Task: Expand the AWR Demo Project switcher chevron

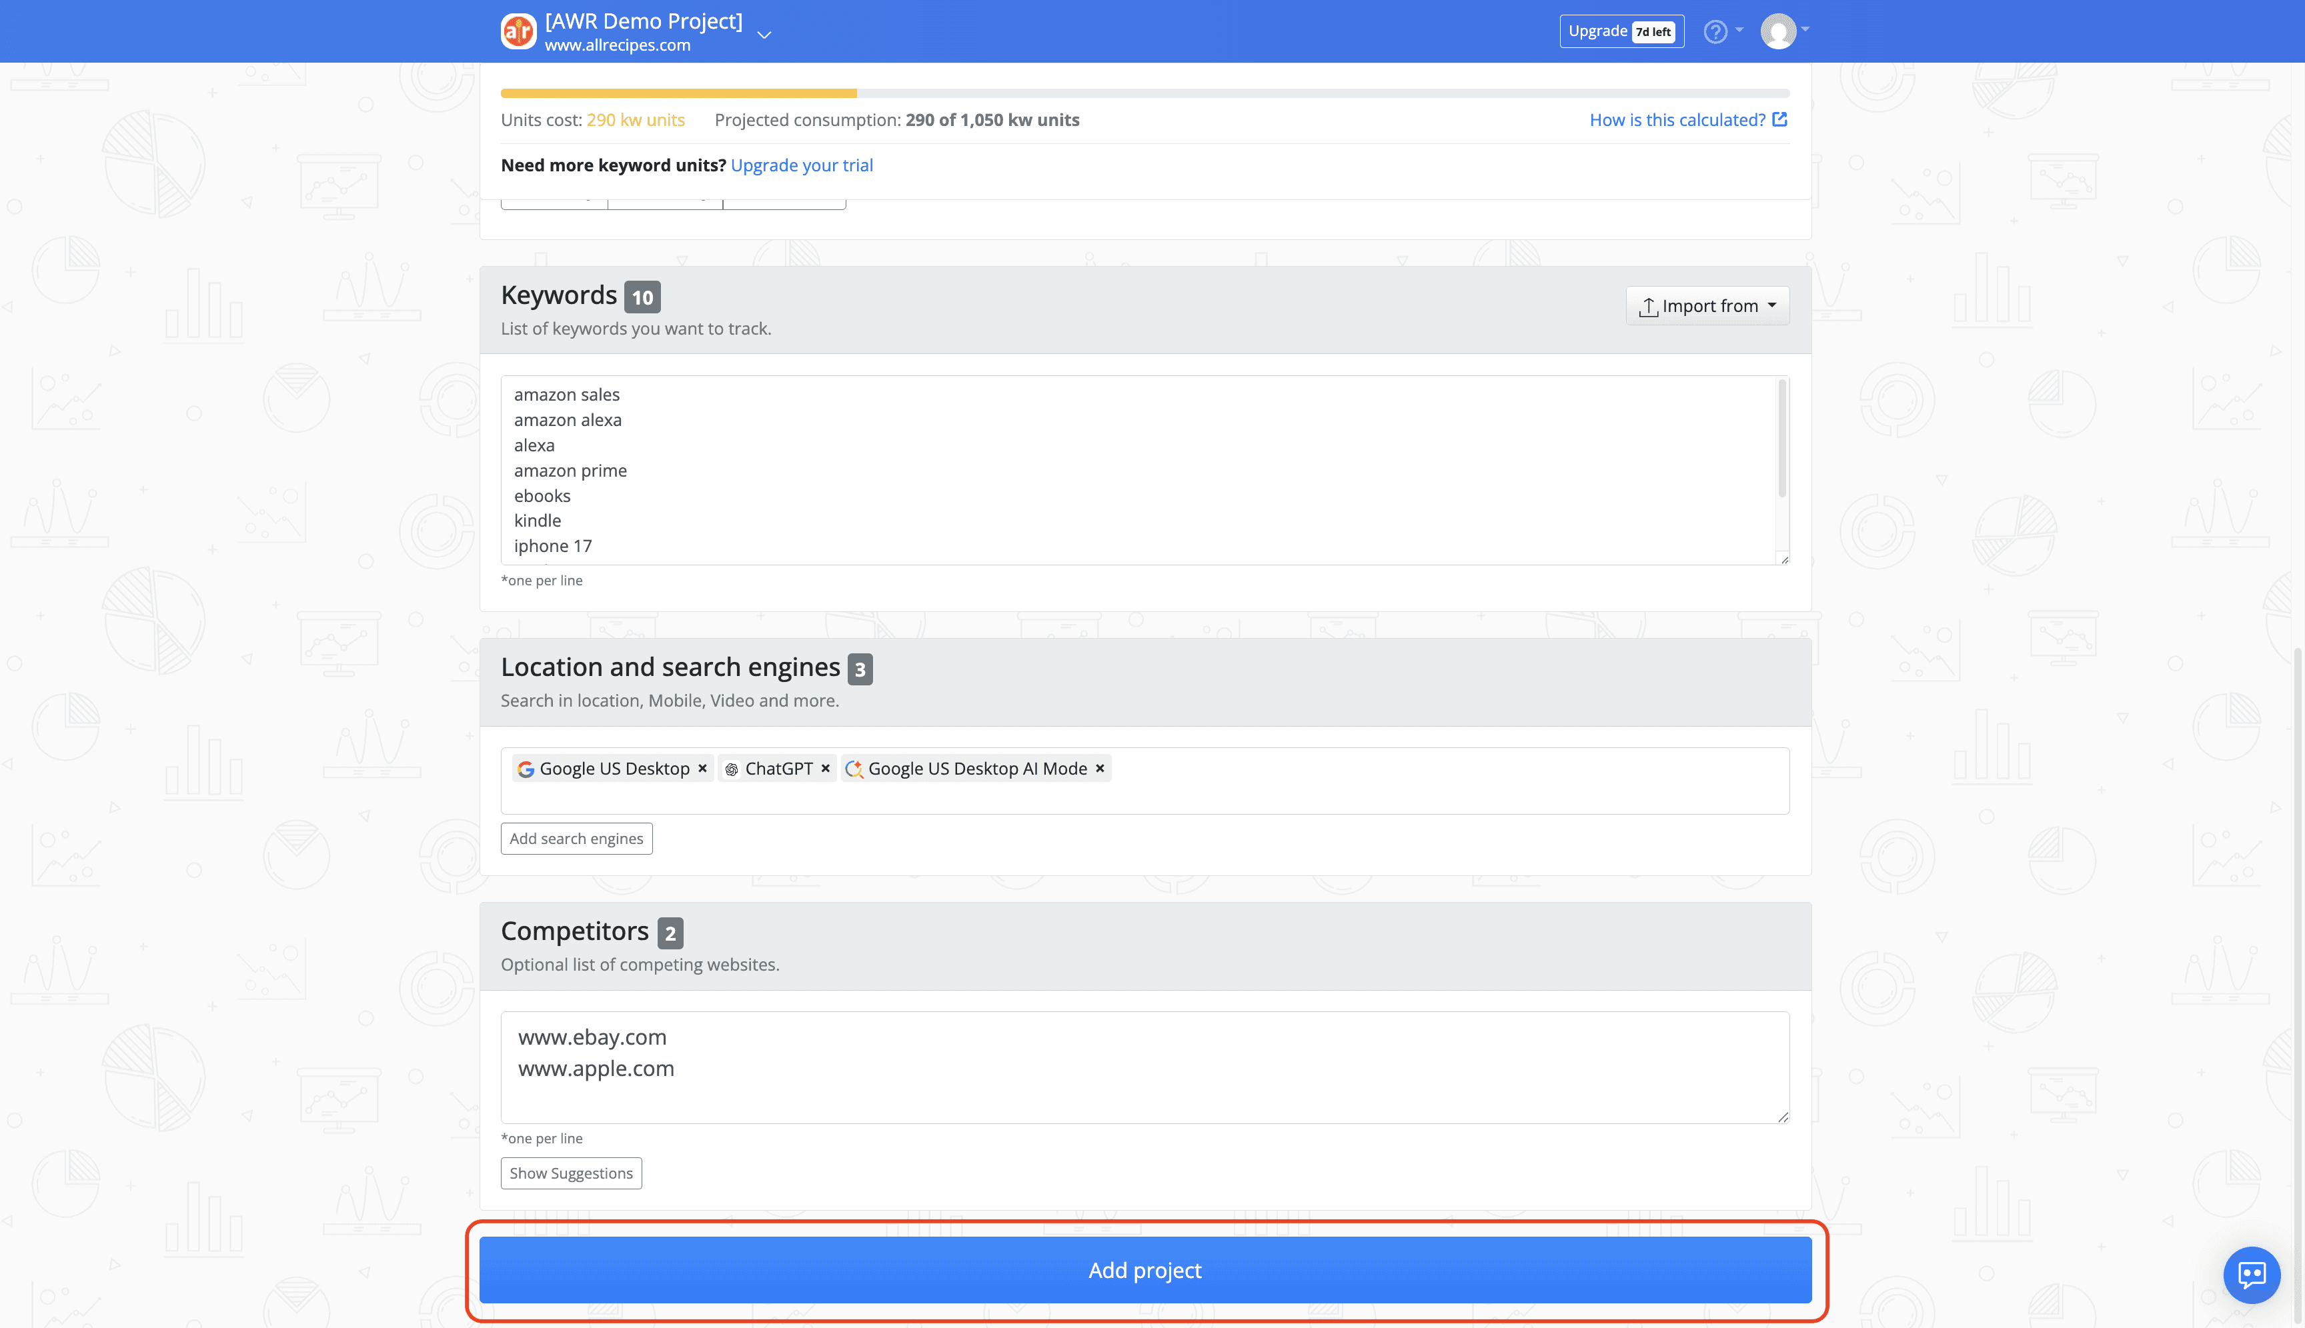Action: click(x=765, y=35)
